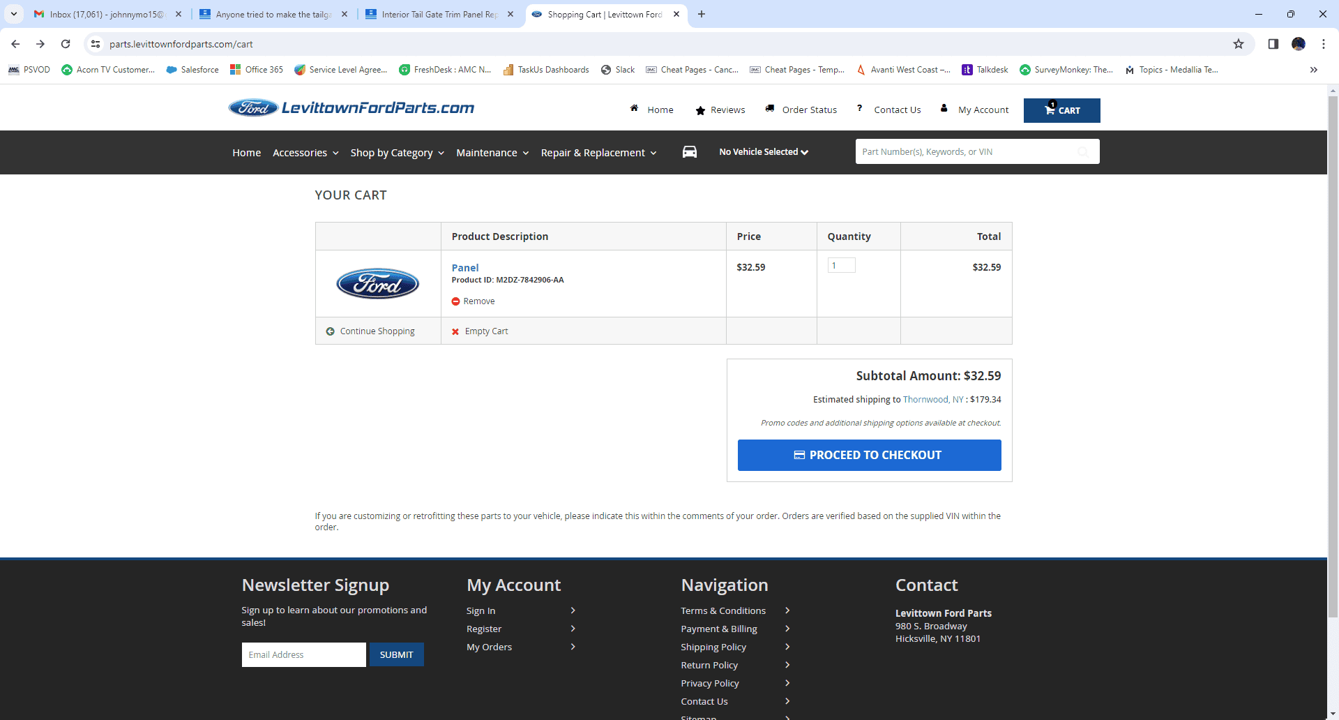
Task: Expand the Shop by Category dropdown
Action: pyautogui.click(x=397, y=153)
